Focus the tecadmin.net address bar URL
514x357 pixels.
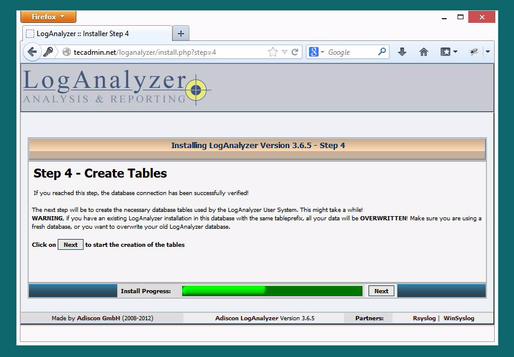[144, 52]
